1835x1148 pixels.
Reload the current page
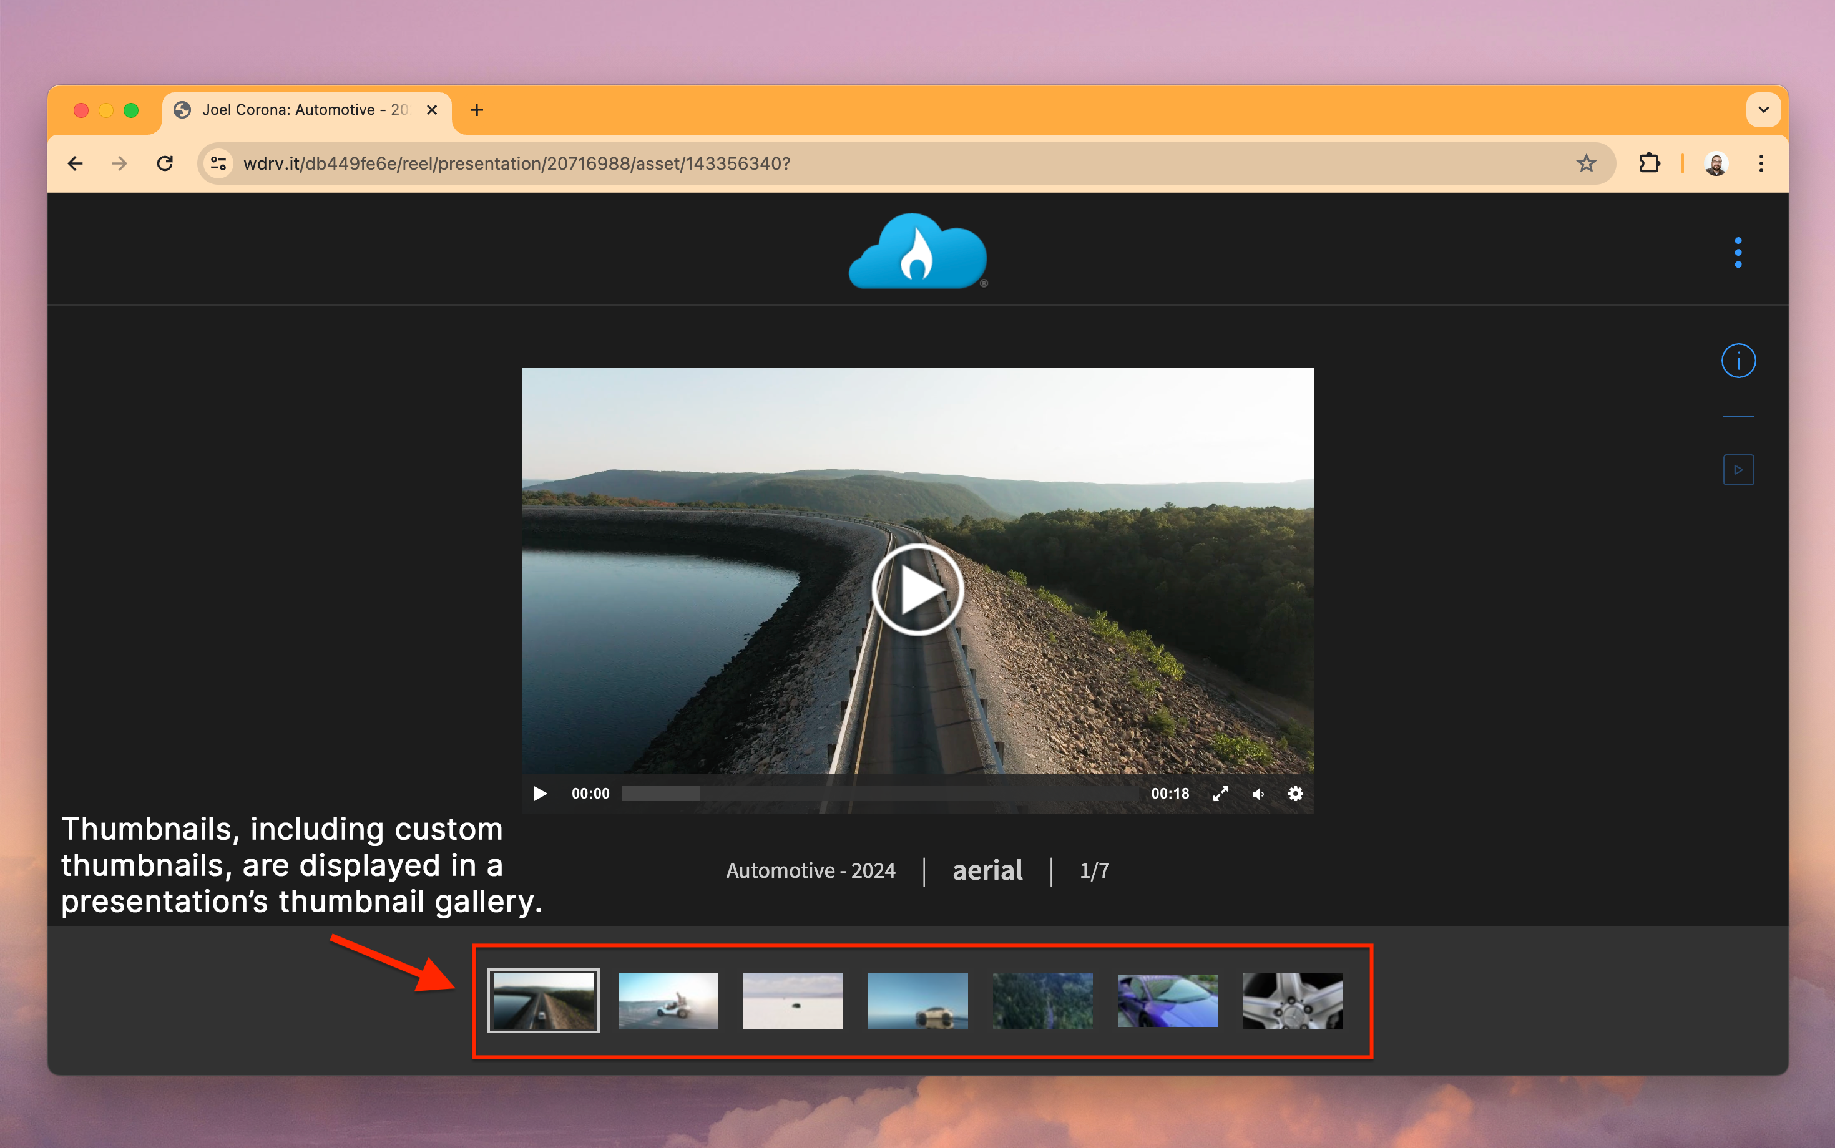click(165, 163)
